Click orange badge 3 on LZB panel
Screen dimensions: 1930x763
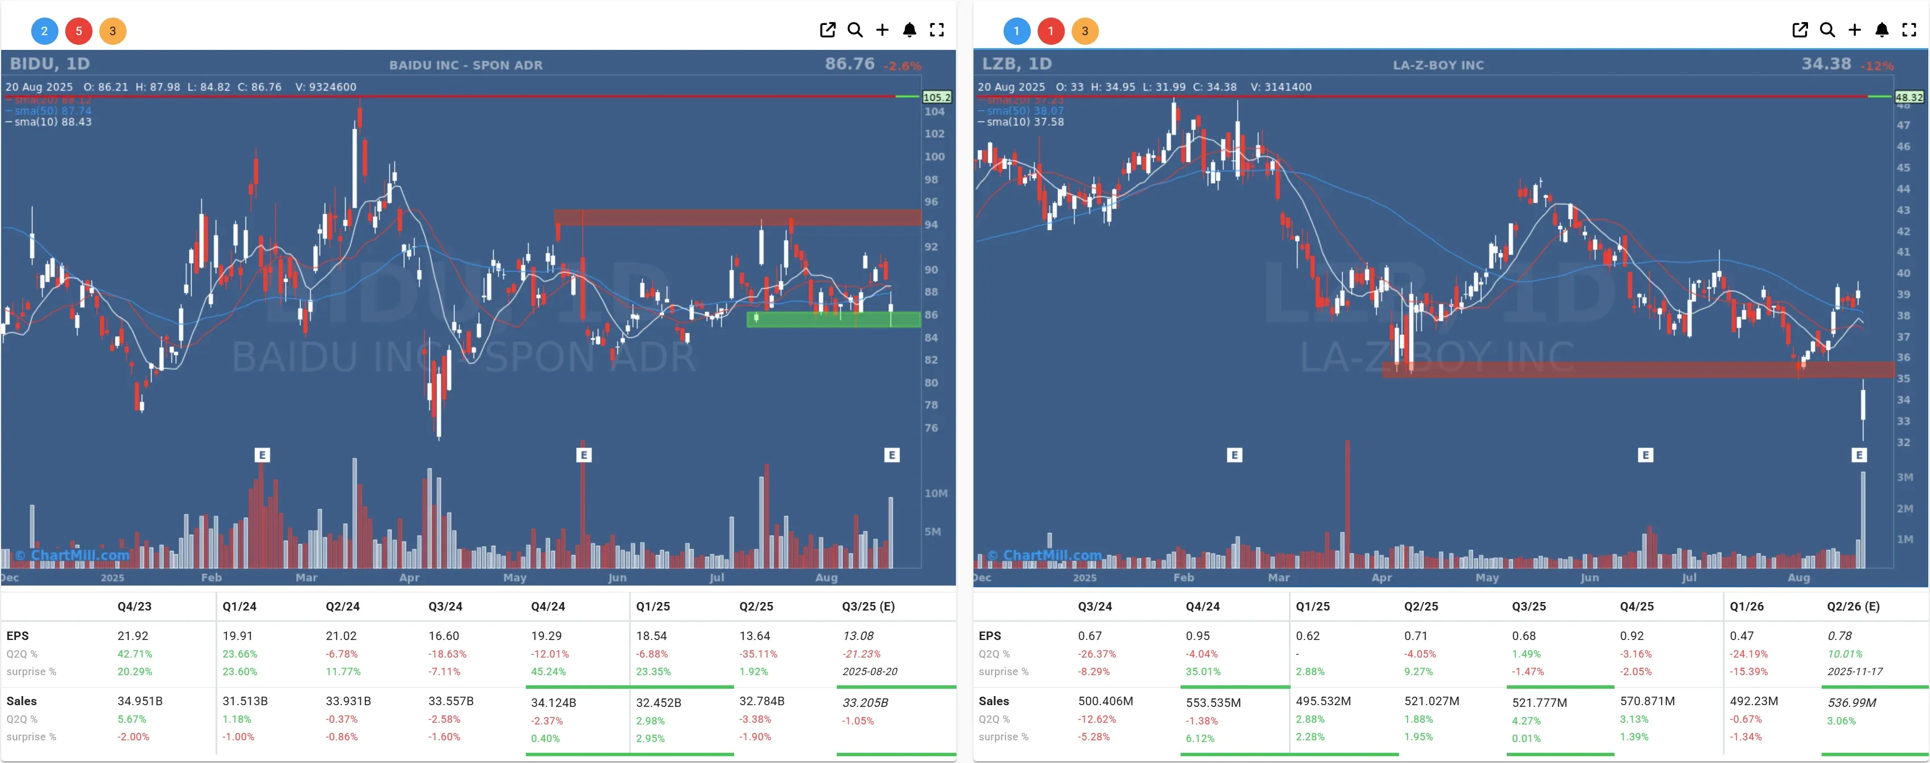point(1085,31)
